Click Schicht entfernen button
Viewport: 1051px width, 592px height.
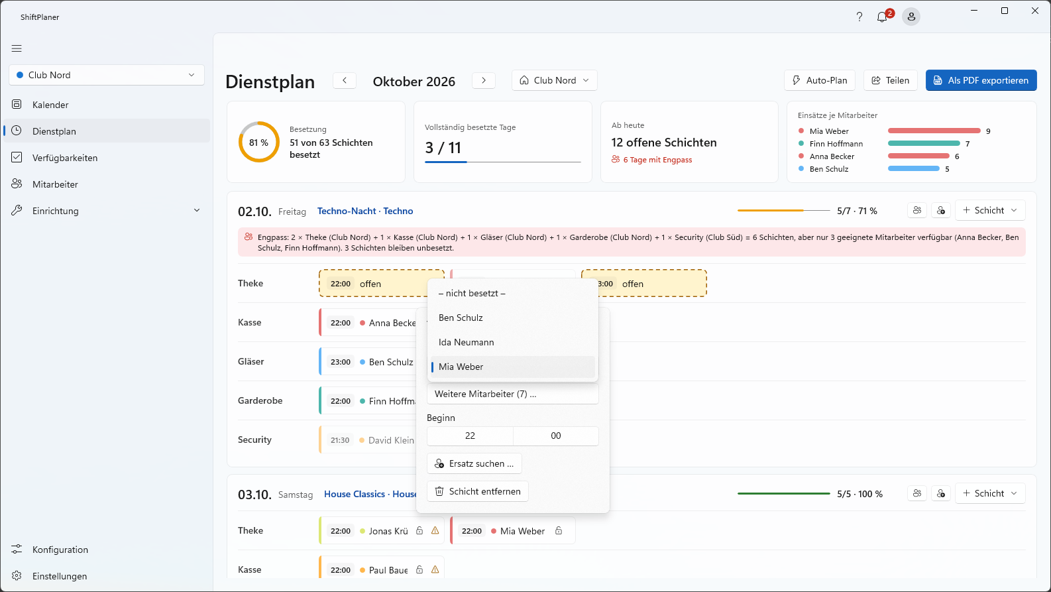(x=478, y=491)
